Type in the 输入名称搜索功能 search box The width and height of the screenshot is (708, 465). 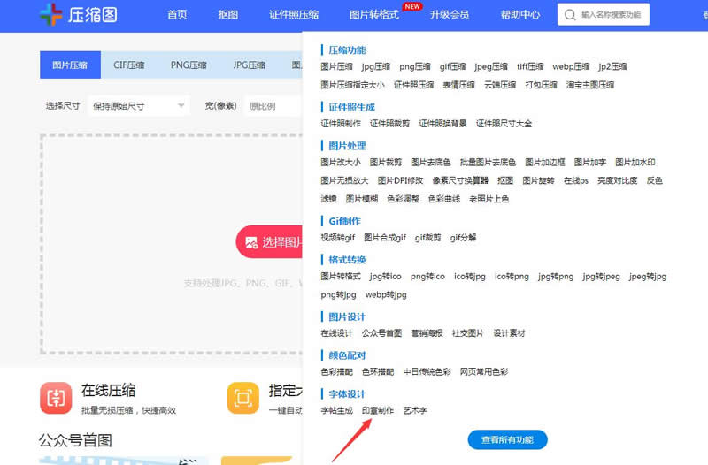point(612,15)
